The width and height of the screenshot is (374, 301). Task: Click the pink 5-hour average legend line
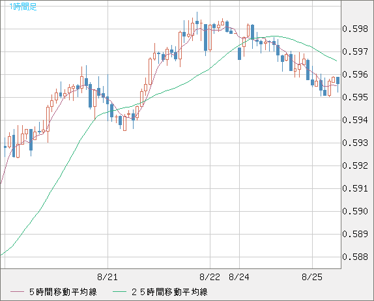pyautogui.click(x=17, y=292)
